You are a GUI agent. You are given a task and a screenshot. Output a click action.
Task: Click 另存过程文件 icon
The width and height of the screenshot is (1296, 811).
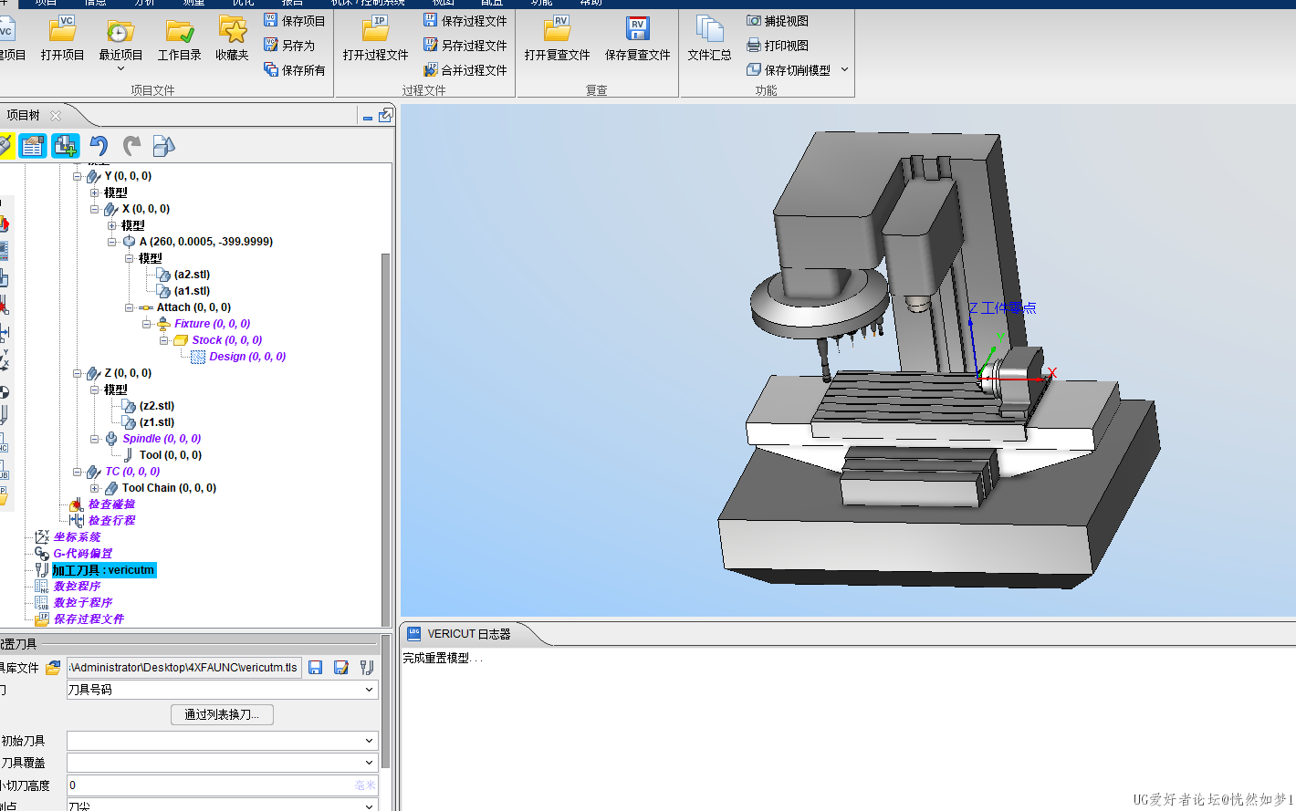coord(431,45)
